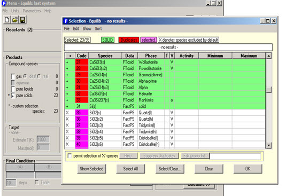Screen dimensions: 286x196
Task: Click the New file toolbar icon
Action: pyautogui.click(x=7, y=20)
